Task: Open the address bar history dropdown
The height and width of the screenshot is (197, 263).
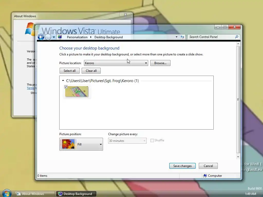Action: tap(176, 37)
